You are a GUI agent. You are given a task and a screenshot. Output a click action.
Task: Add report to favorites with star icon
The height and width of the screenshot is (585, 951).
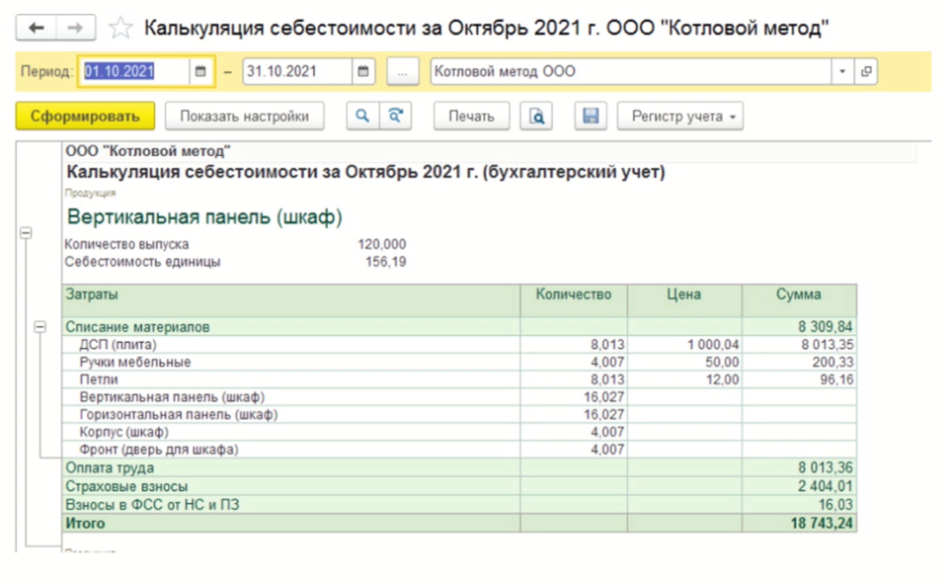click(121, 28)
